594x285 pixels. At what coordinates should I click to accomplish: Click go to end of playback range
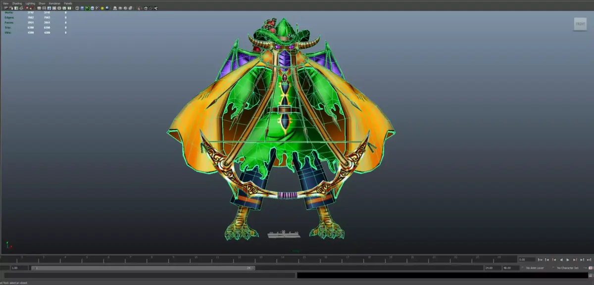point(589,260)
